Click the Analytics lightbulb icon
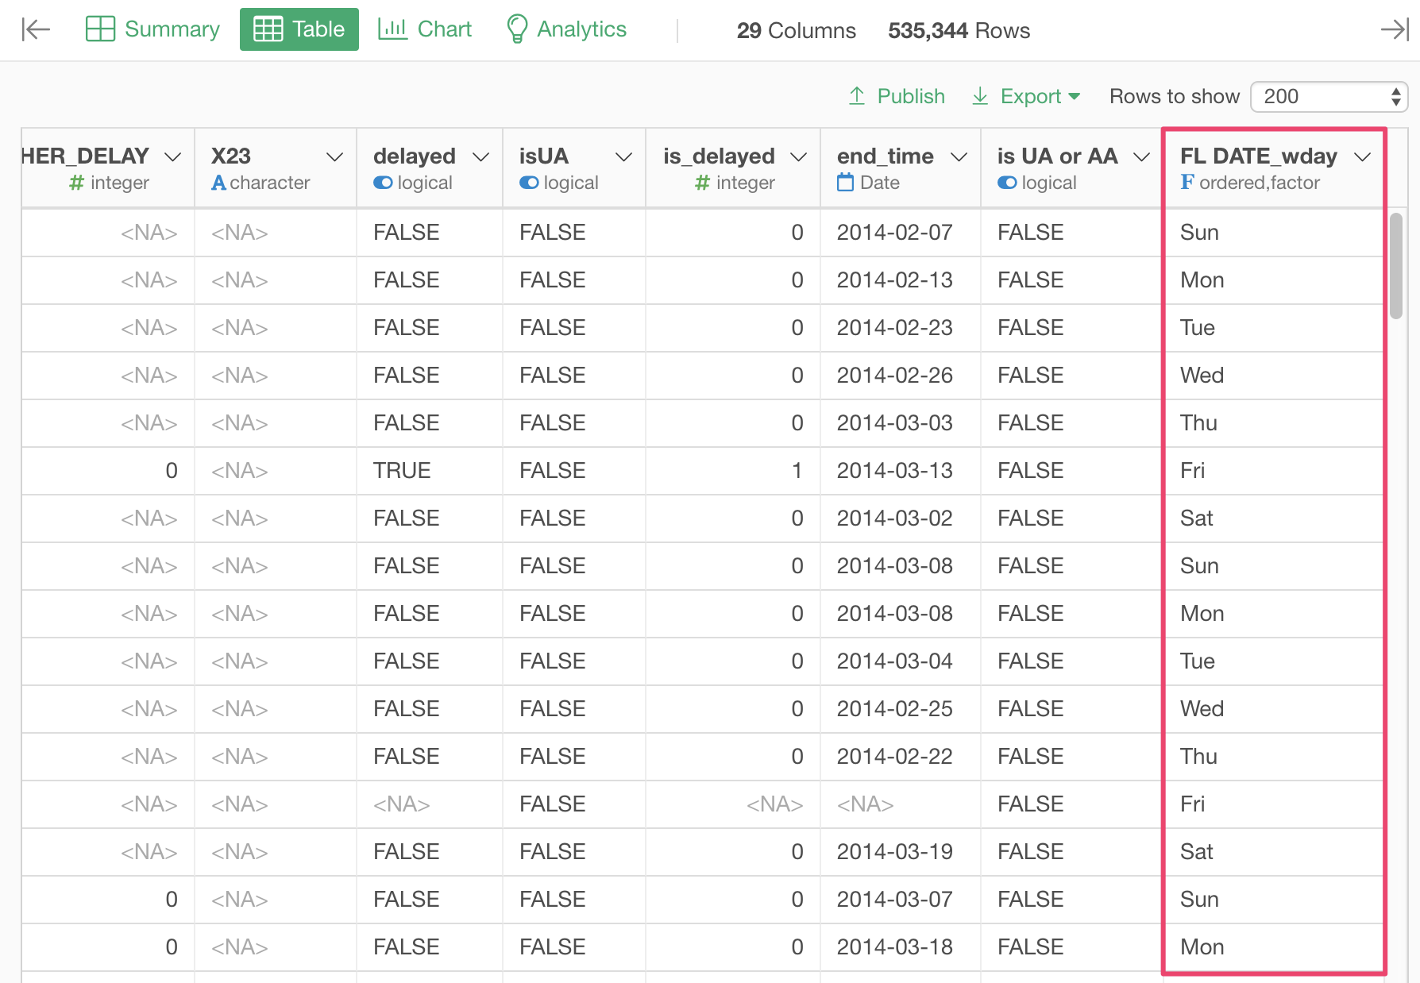This screenshot has width=1420, height=983. tap(517, 29)
